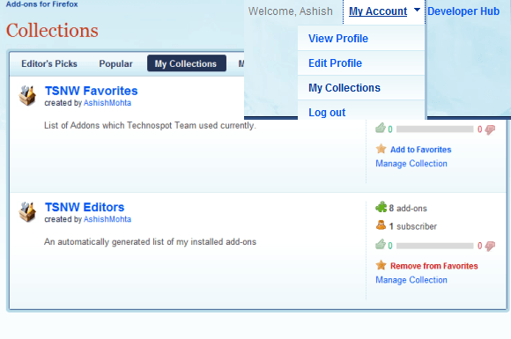Click the Collections page heading

coord(52,30)
